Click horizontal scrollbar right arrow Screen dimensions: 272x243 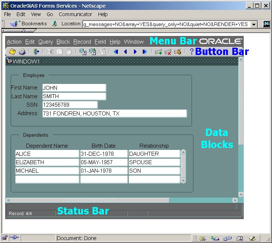235,200
